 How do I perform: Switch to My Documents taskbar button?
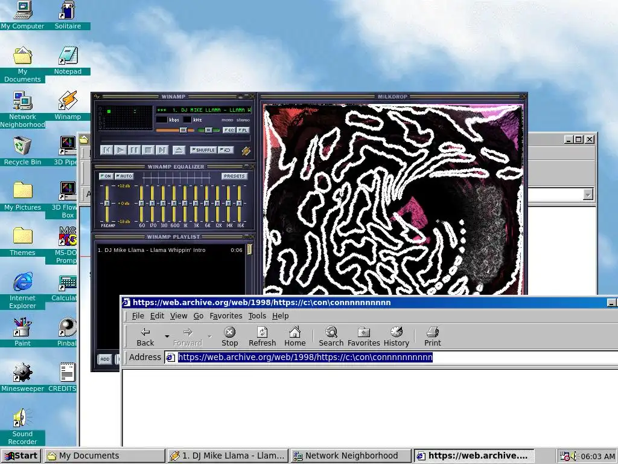(x=104, y=456)
